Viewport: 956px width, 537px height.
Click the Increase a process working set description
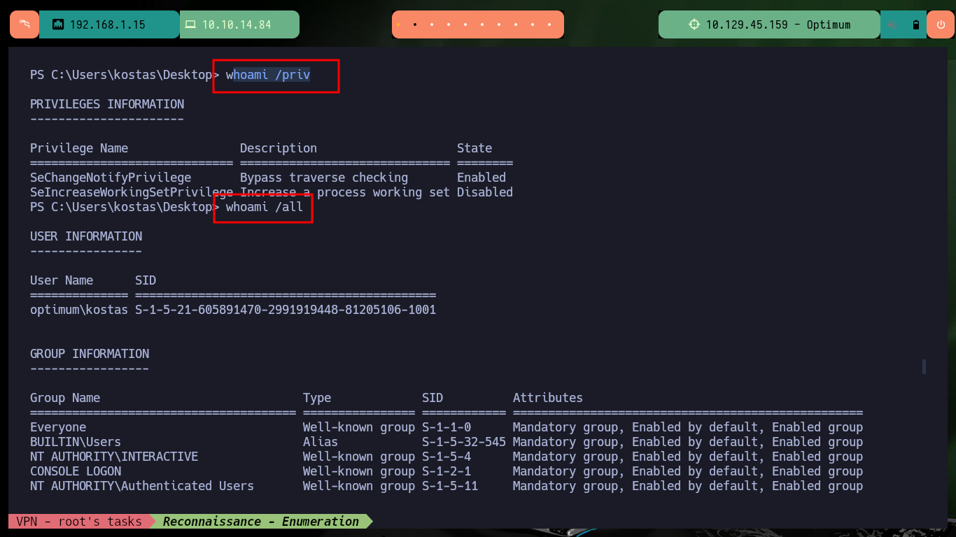345,192
